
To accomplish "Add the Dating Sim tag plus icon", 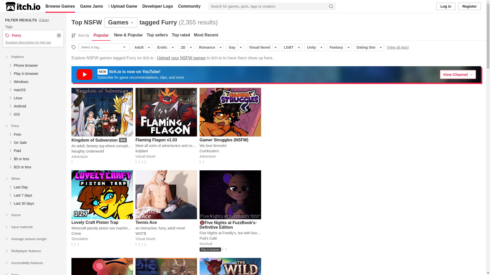I will pos(381,47).
